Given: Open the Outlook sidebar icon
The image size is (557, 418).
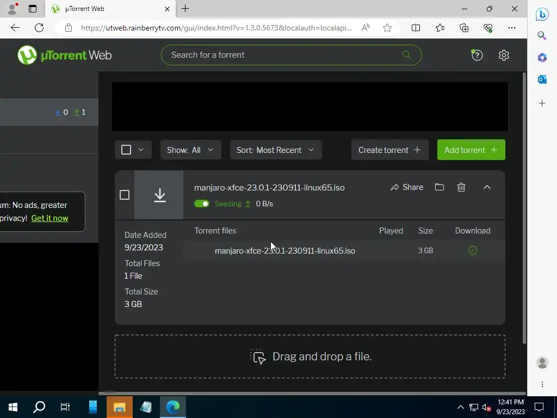Looking at the screenshot, I should tap(542, 79).
